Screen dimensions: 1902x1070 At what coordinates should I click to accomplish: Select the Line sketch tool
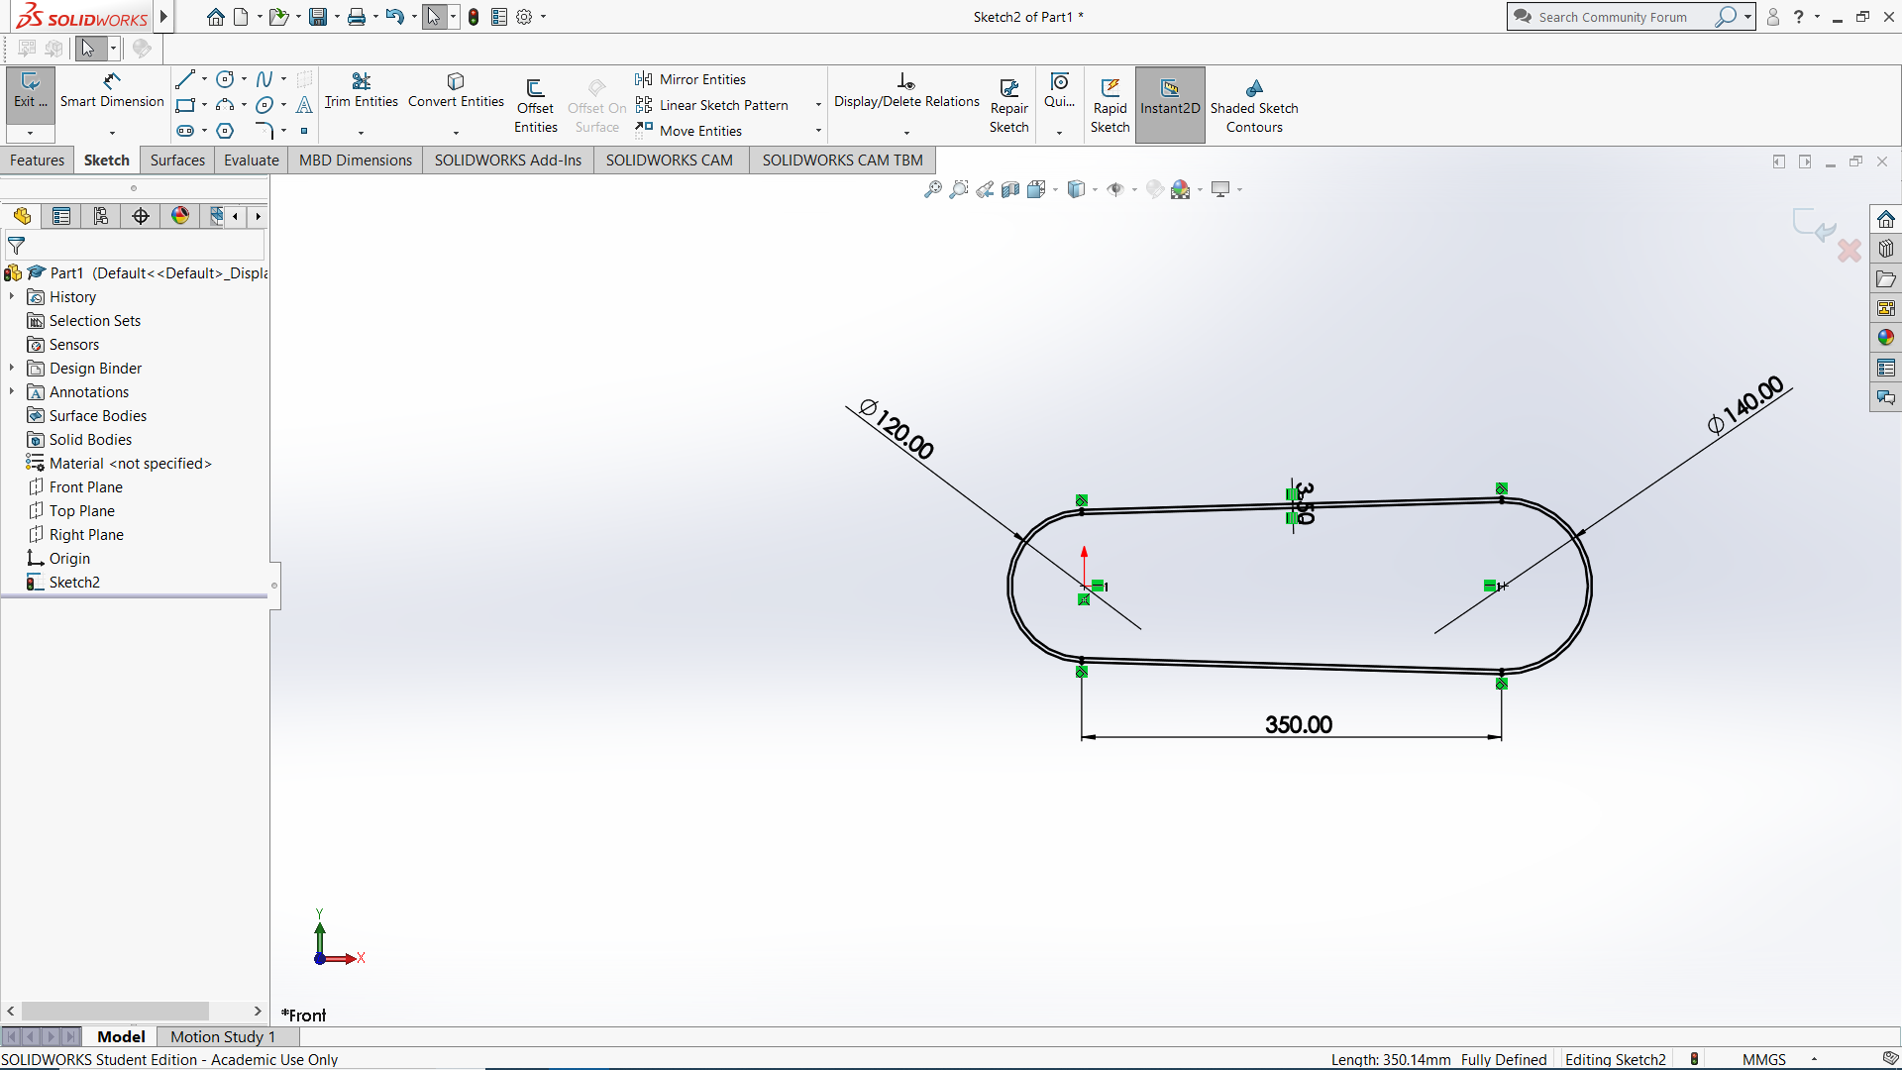(x=185, y=79)
